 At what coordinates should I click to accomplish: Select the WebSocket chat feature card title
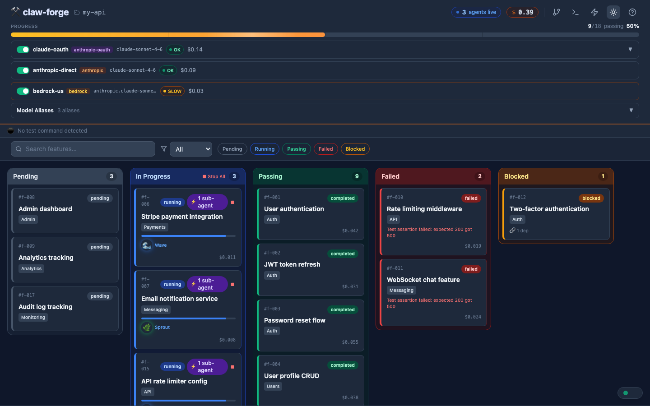(423, 280)
